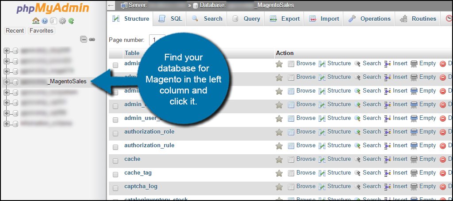Screen dimensions: 453x201
Task: Click Empty icon in captcha_log row
Action: tap(414, 187)
